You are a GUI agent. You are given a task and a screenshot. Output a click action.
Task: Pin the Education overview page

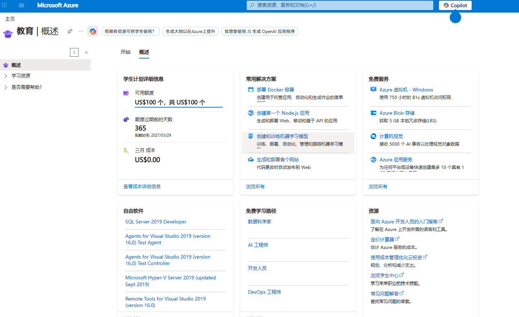coord(70,31)
